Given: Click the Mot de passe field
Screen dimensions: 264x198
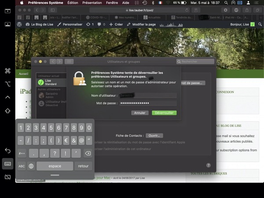Looking at the screenshot, I should 148,103.
